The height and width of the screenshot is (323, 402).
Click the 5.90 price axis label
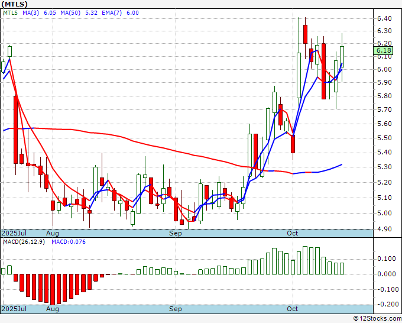coord(384,83)
